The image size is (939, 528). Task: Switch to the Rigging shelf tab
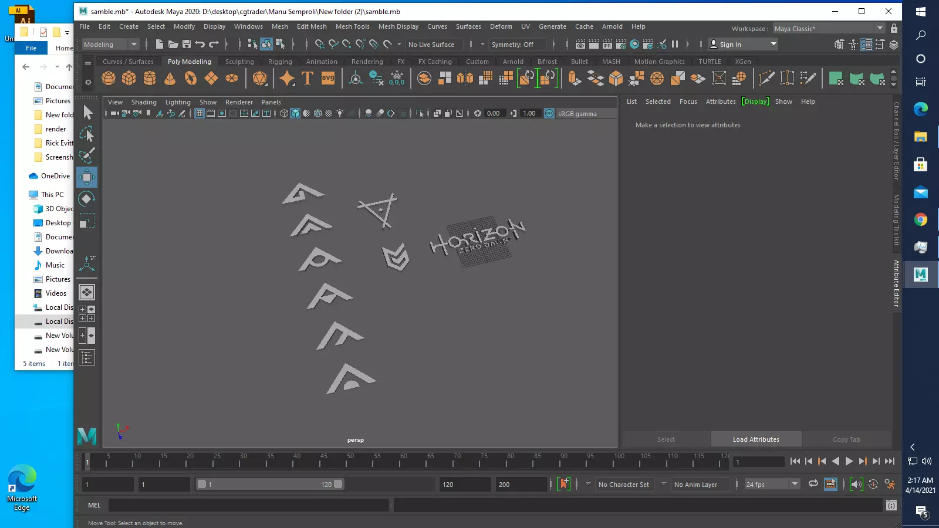click(x=280, y=62)
